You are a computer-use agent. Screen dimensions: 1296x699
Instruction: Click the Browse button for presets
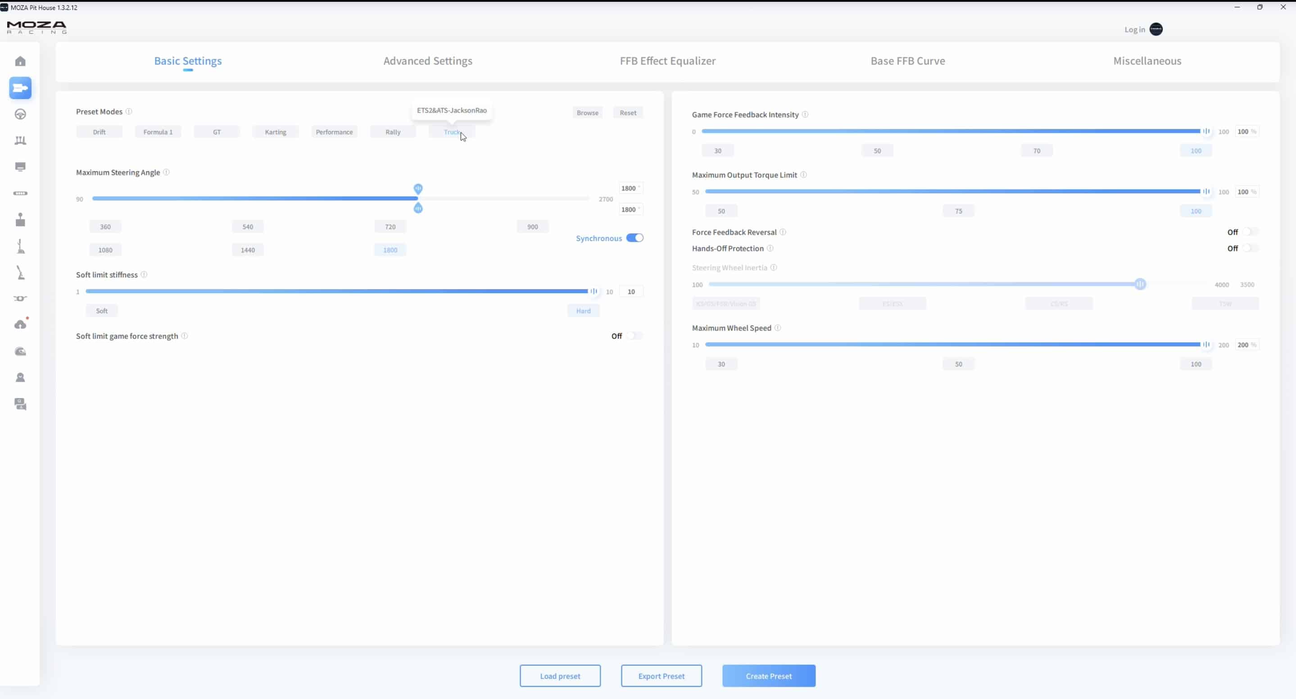(587, 113)
